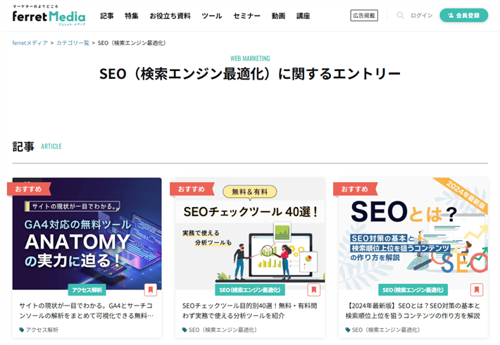Click the tag icon under SEOチェックツール card
The height and width of the screenshot is (345, 500).
click(x=185, y=330)
